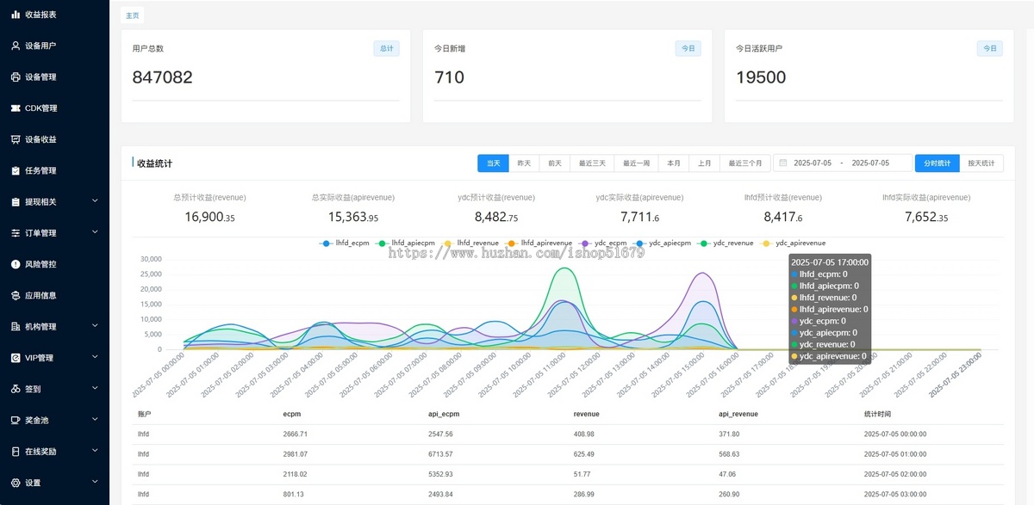Image resolution: width=1034 pixels, height=505 pixels.
Task: Click the 总实际收益 value 15,363.95
Action: 353,218
